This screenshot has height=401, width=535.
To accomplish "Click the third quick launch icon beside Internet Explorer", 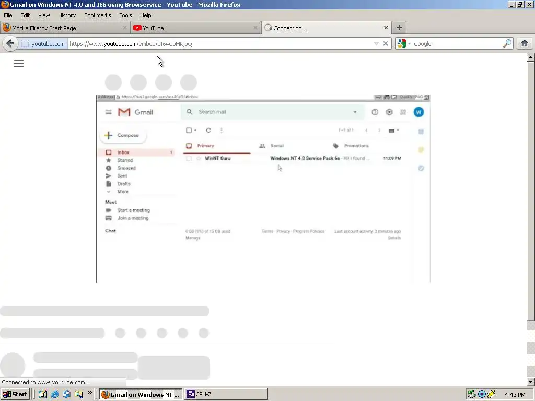I will click(x=66, y=395).
